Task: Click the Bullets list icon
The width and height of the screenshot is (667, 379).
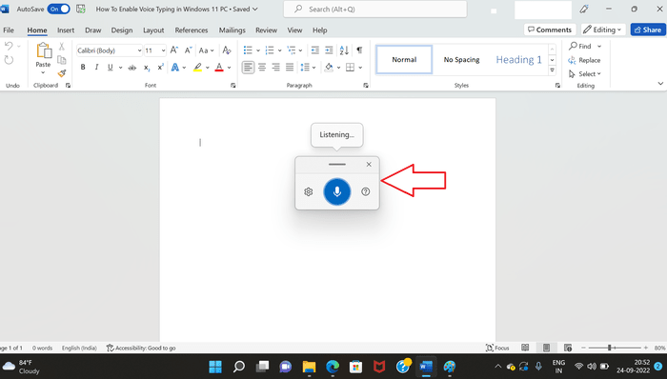Action: (x=248, y=50)
